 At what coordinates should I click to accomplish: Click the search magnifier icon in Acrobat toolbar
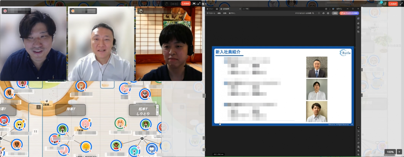pos(313,13)
